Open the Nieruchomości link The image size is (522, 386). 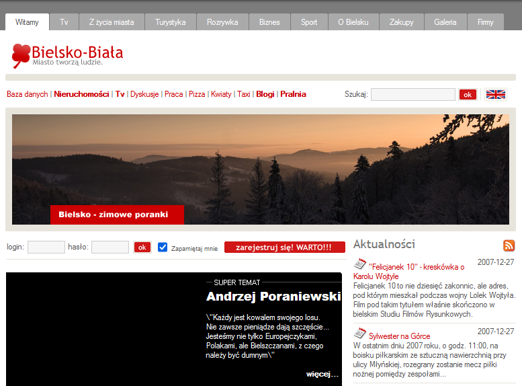(x=81, y=94)
